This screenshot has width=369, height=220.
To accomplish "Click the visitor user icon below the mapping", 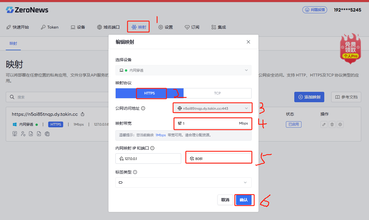I will click(23, 134).
